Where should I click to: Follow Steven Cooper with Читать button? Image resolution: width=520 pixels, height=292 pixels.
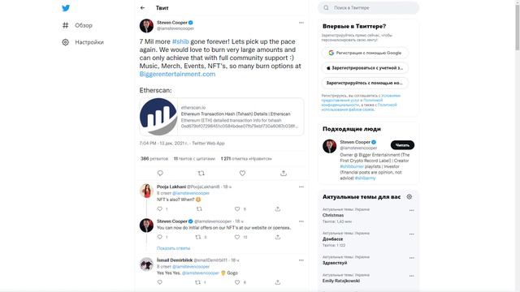pos(402,145)
